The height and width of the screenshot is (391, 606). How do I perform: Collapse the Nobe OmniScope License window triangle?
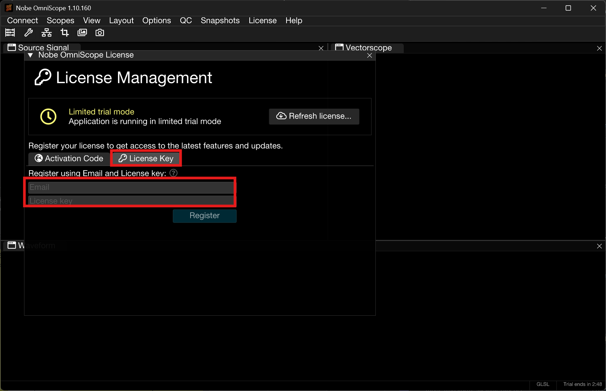[30, 55]
